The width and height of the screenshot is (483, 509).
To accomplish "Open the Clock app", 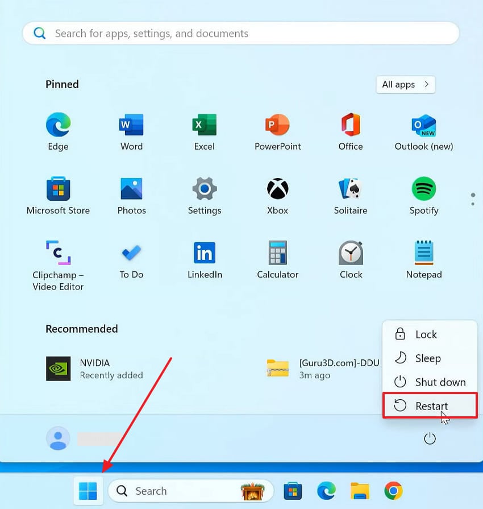I will coord(351,260).
